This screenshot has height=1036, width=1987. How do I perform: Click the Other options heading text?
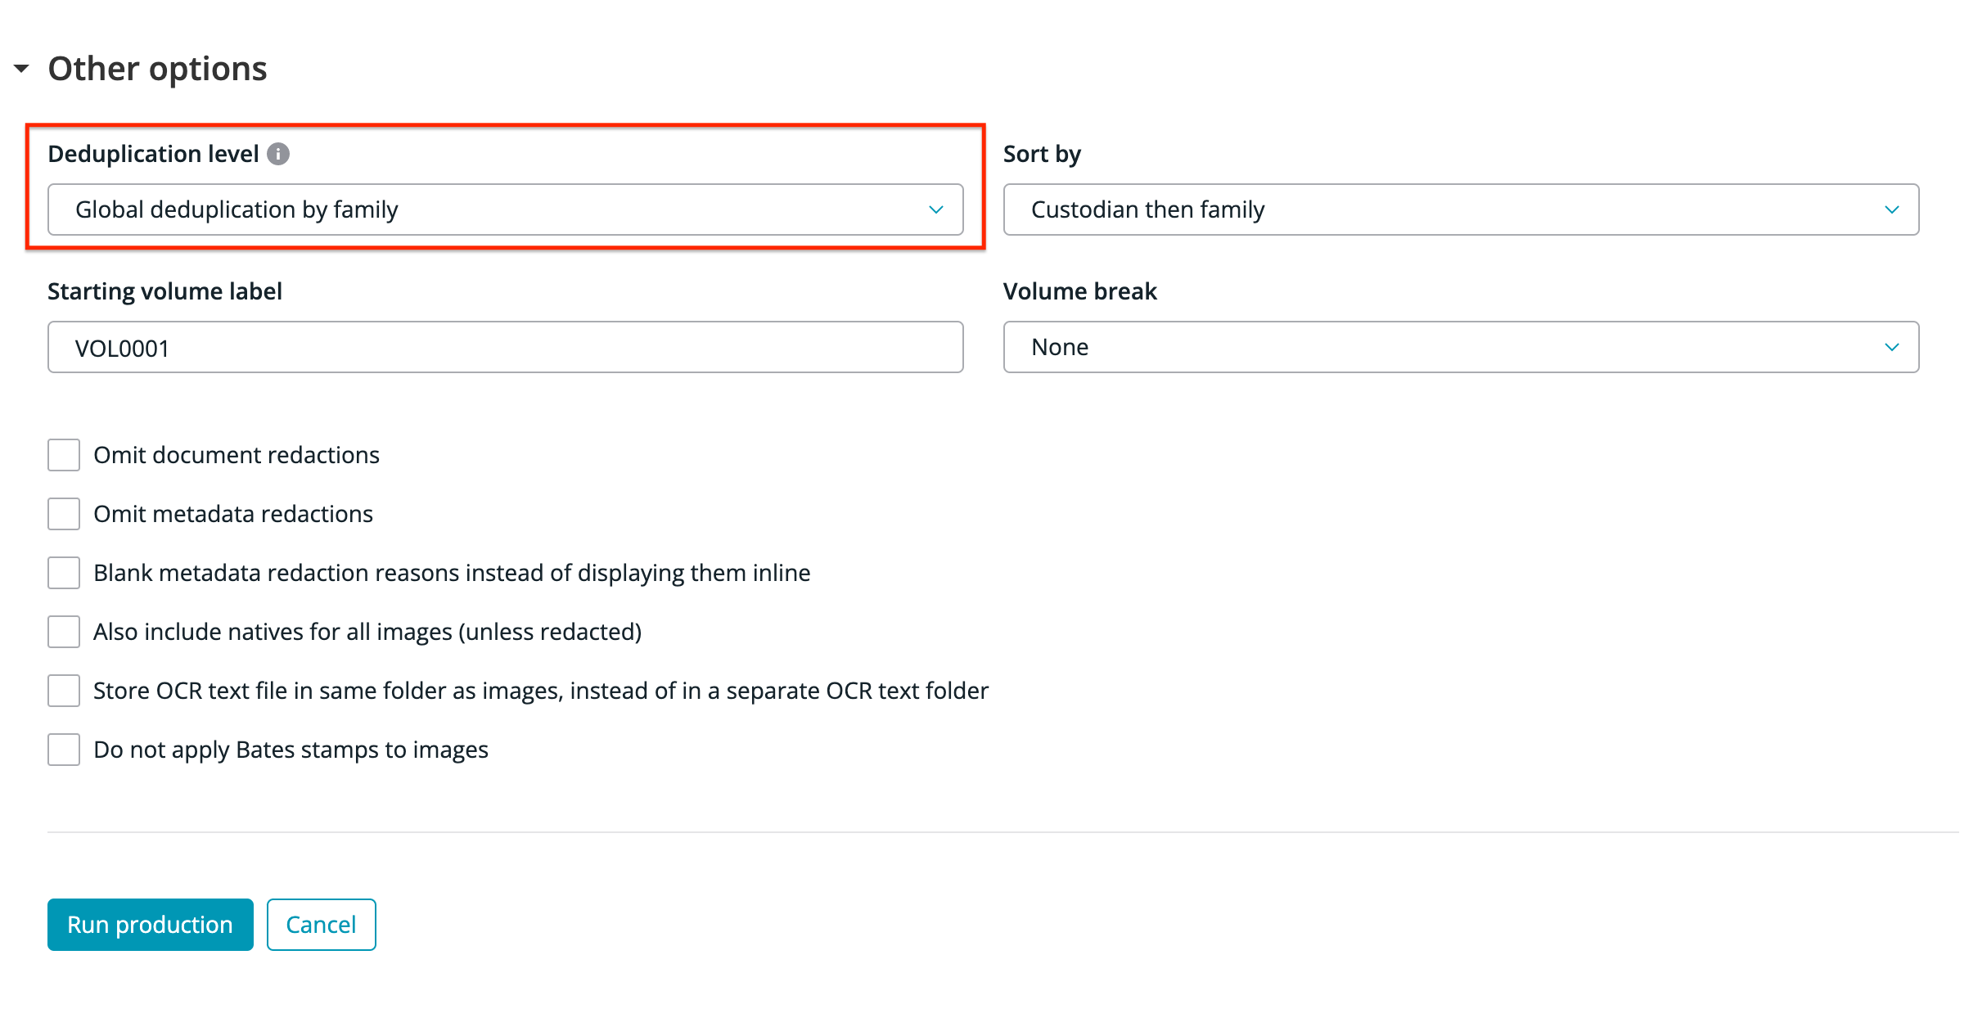click(x=158, y=69)
